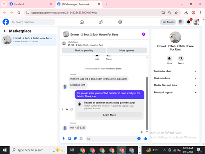Show hidden system tray icons

165,150
